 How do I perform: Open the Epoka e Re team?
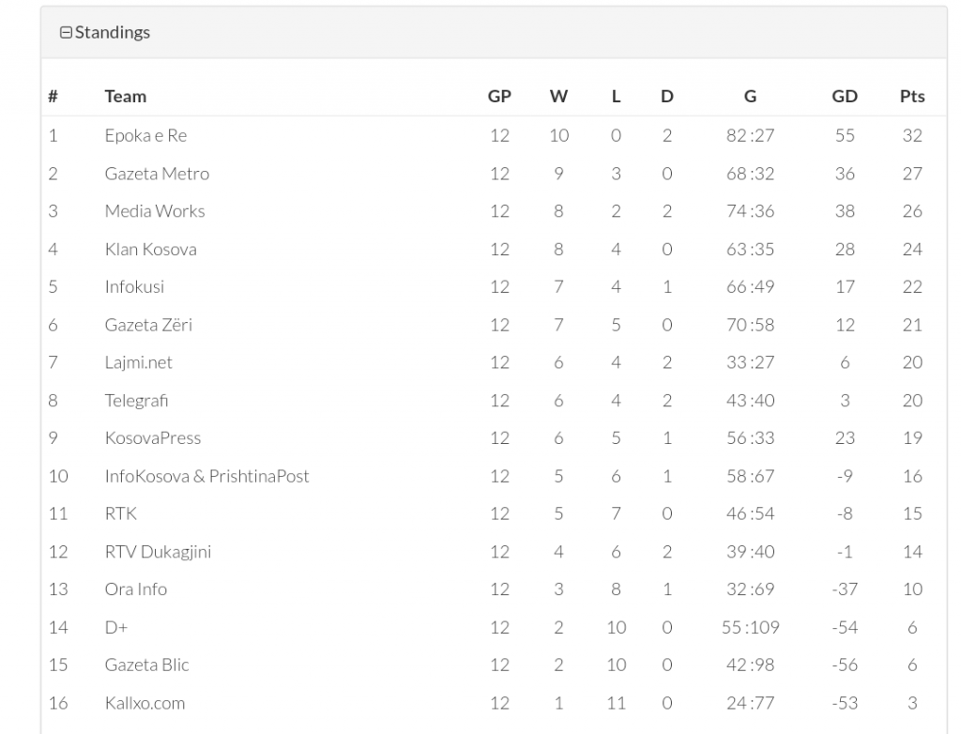coord(145,135)
